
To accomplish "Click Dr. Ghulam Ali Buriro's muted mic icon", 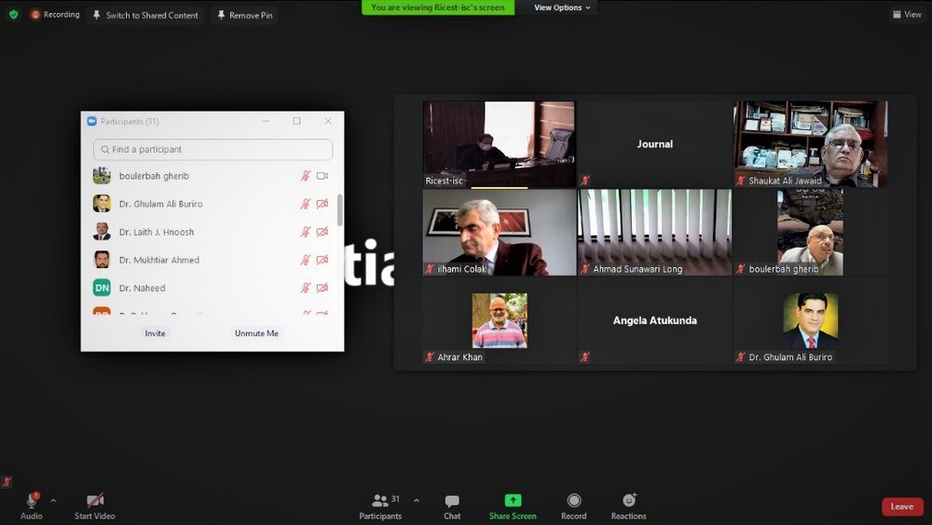I will pyautogui.click(x=306, y=204).
